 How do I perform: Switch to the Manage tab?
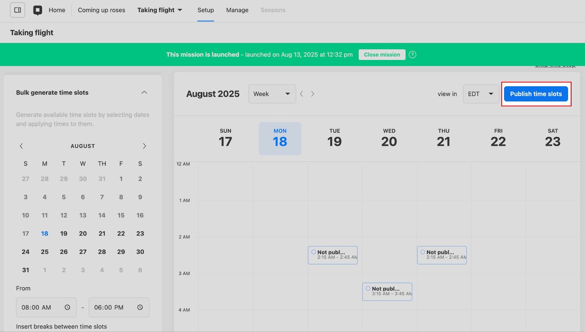coord(237,10)
